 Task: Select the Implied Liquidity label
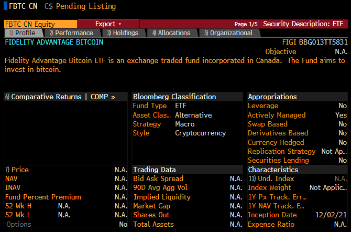pos(162,197)
